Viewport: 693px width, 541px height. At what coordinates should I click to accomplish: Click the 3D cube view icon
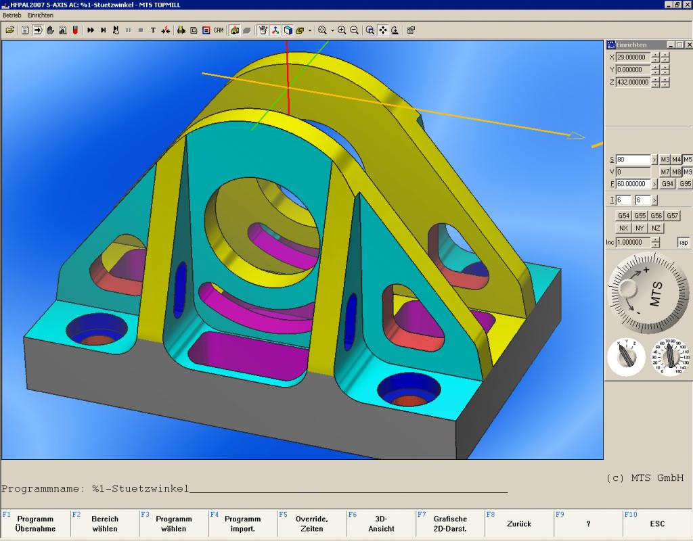(288, 30)
